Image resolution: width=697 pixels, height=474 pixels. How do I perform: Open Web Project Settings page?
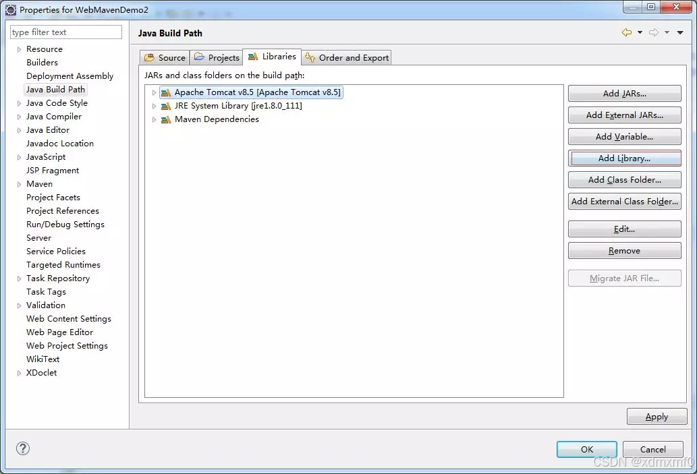click(x=67, y=346)
